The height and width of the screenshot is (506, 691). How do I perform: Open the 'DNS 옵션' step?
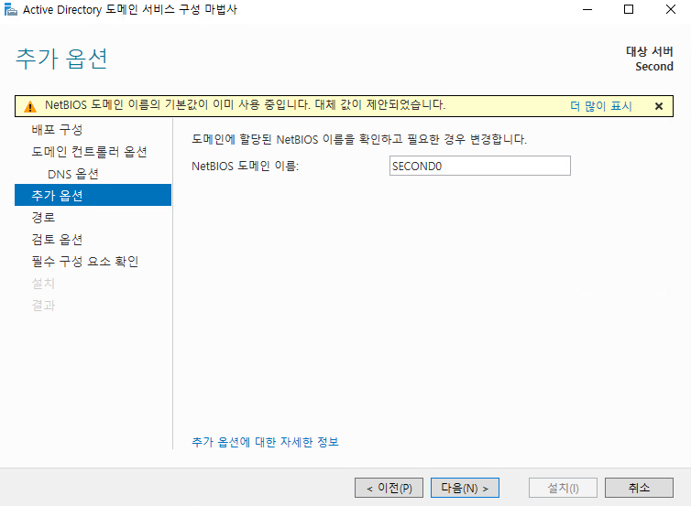point(73,174)
